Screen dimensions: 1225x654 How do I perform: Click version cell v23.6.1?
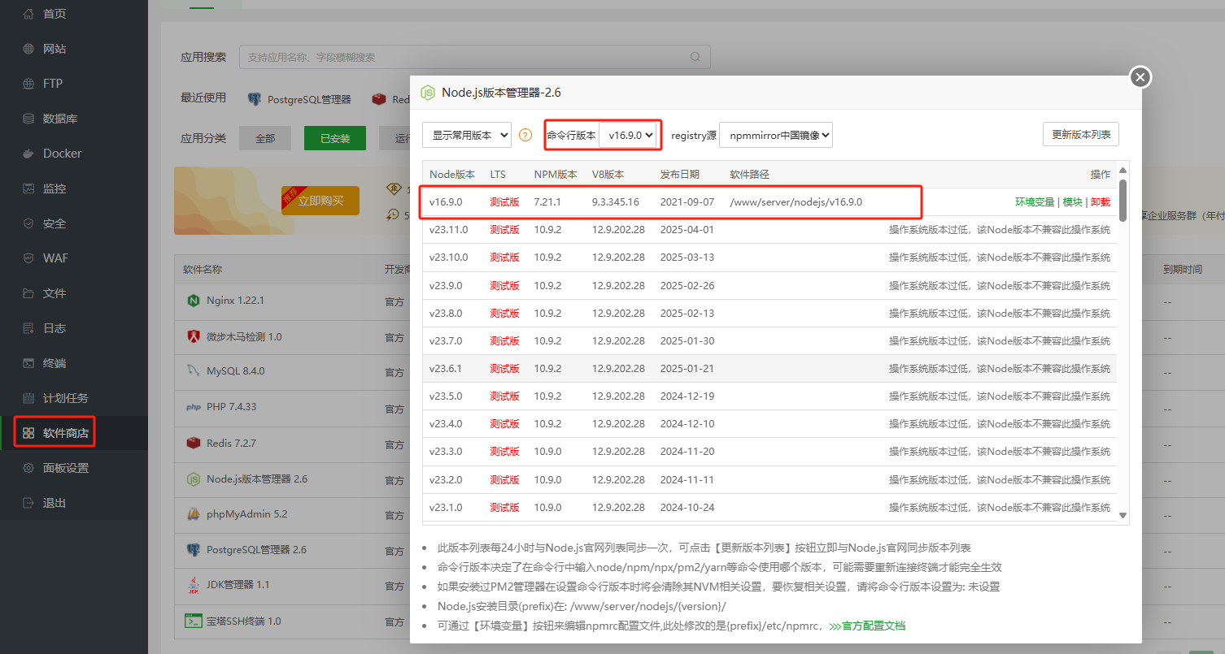click(x=446, y=368)
